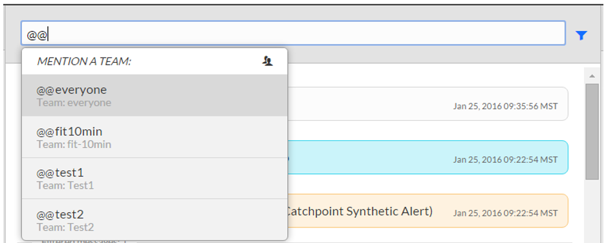This screenshot has width=606, height=243.
Task: Click the timestamp on the blue message
Action: click(x=506, y=160)
